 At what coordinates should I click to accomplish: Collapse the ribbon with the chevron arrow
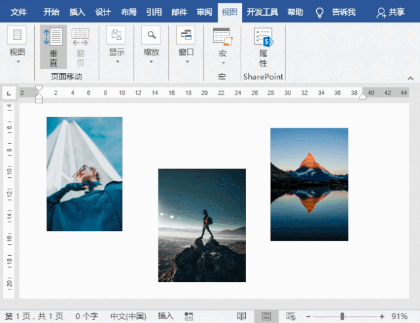410,78
